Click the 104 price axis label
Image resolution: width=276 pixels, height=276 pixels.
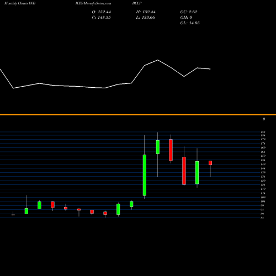[x=263, y=201]
